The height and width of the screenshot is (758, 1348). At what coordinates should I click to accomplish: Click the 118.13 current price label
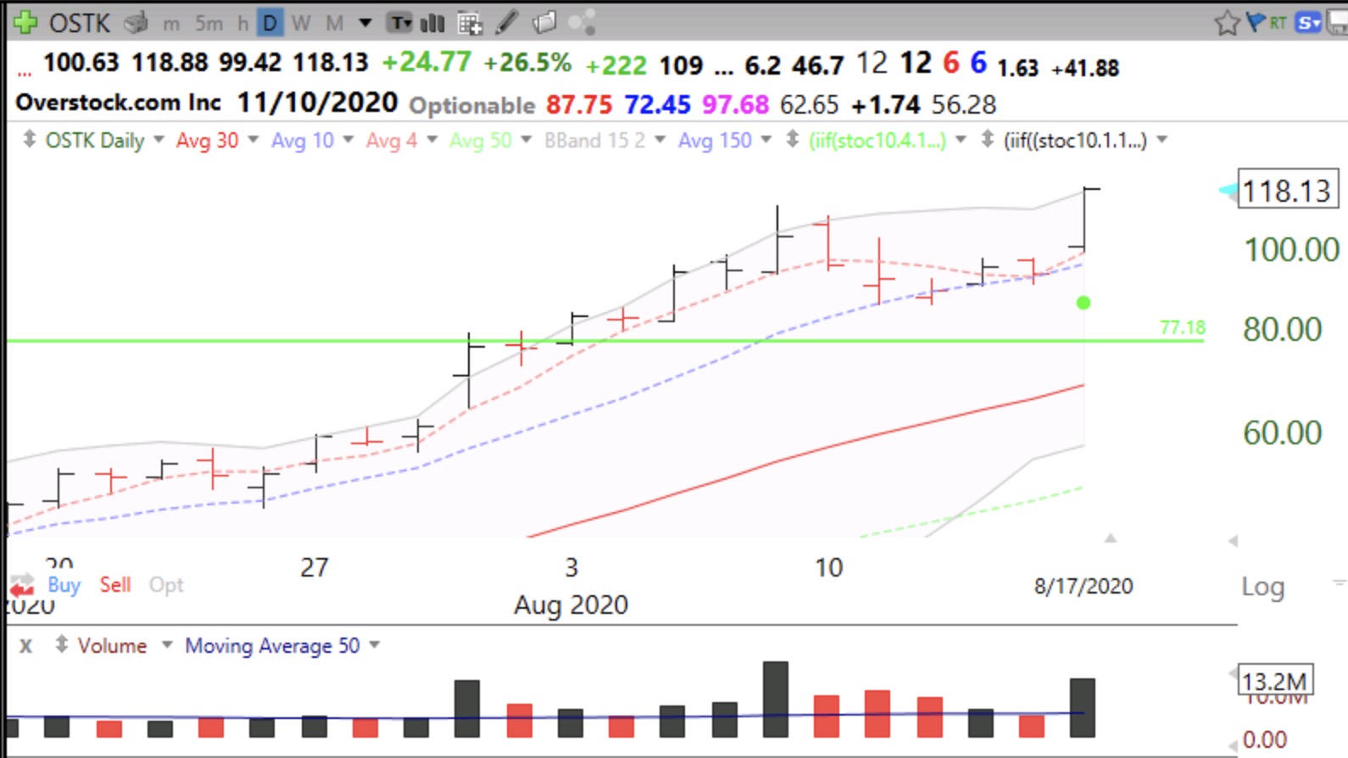[x=1288, y=191]
